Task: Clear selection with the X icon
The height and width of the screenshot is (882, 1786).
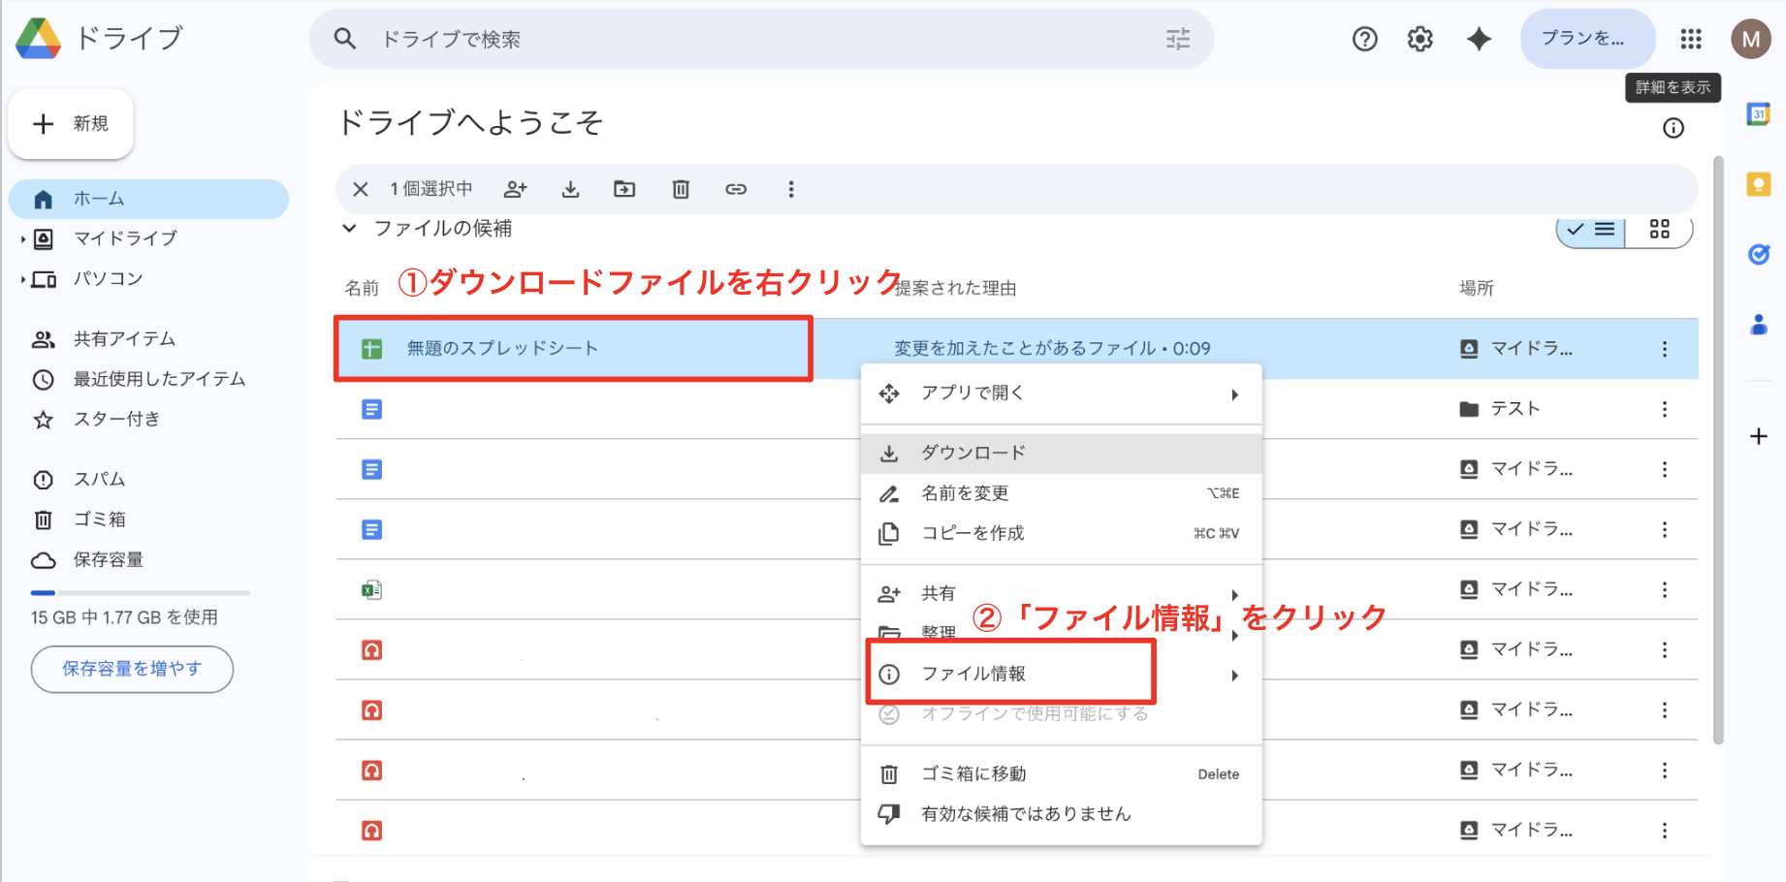Action: pos(360,189)
